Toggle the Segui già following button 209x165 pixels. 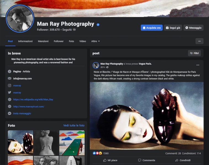(x=173, y=28)
